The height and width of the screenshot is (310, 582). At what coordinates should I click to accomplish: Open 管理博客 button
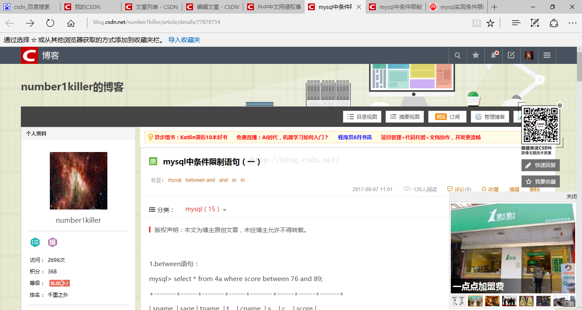point(490,117)
